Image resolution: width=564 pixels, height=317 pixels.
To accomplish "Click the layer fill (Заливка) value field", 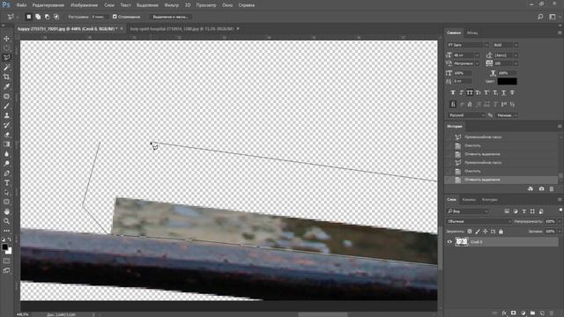I will [x=550, y=232].
